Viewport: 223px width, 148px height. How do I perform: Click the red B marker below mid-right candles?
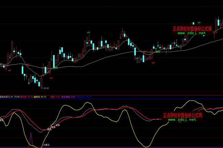click(x=153, y=63)
